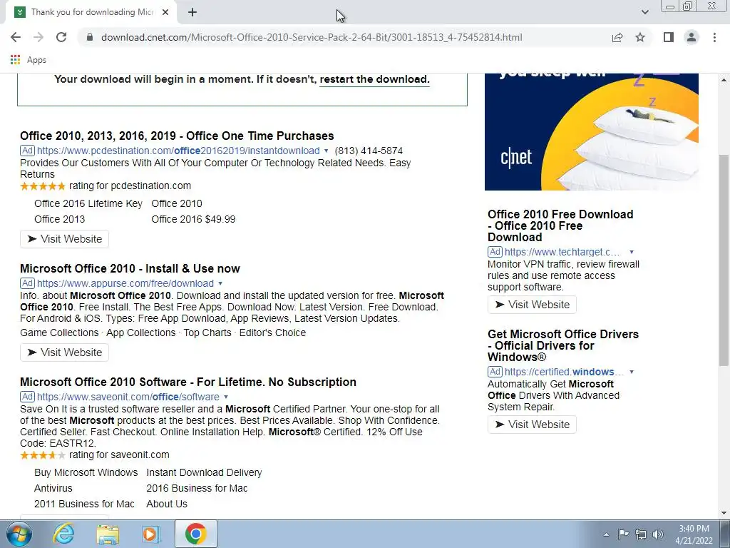The width and height of the screenshot is (730, 548).
Task: View site security lock info
Action: pyautogui.click(x=90, y=37)
